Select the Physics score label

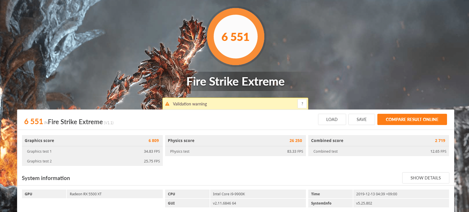pyautogui.click(x=181, y=141)
